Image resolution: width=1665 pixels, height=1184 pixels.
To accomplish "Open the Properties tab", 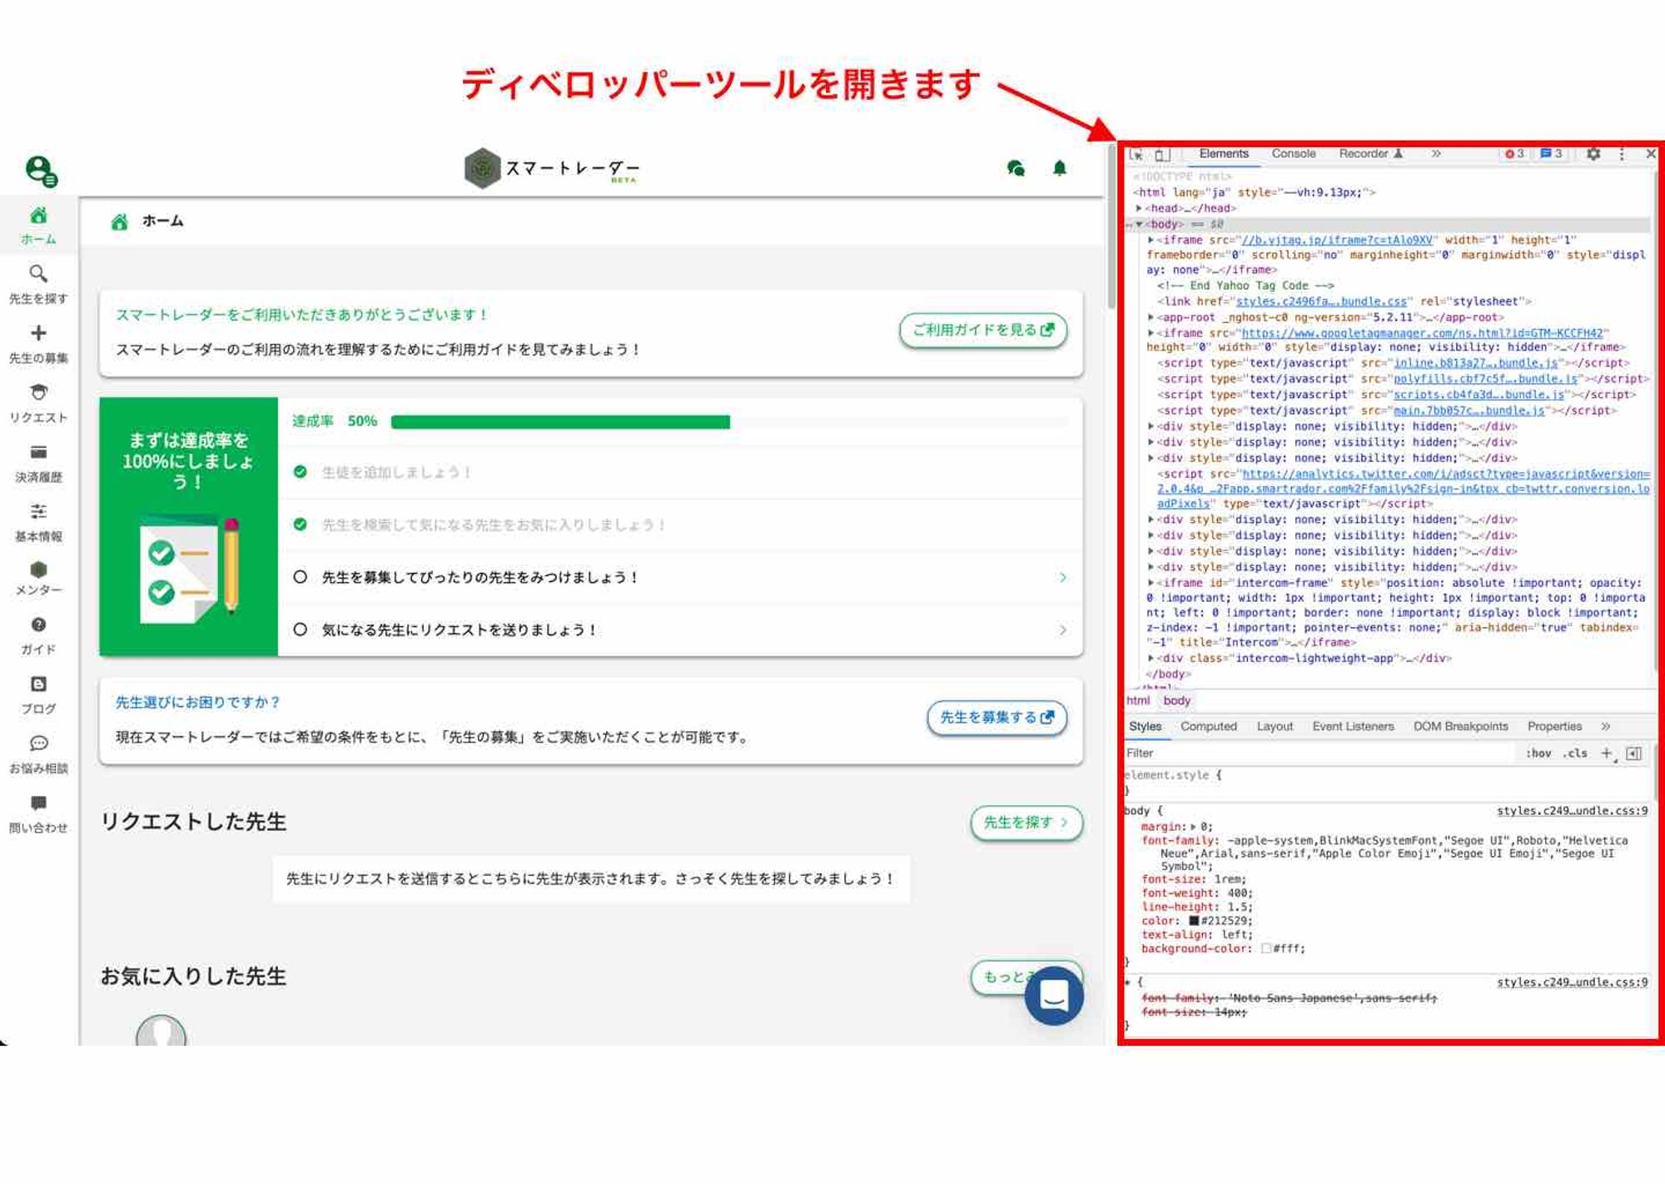I will tap(1554, 726).
